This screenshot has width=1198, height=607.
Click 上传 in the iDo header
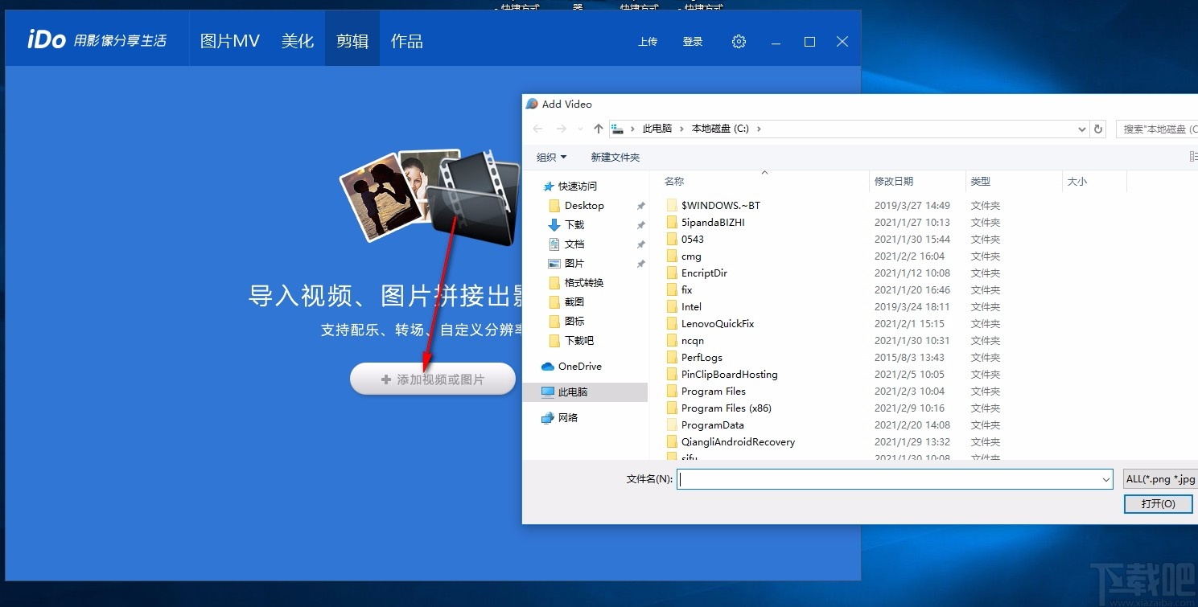(x=648, y=42)
